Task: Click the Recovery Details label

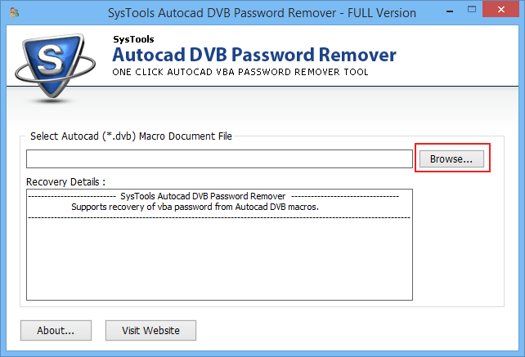Action: (65, 181)
